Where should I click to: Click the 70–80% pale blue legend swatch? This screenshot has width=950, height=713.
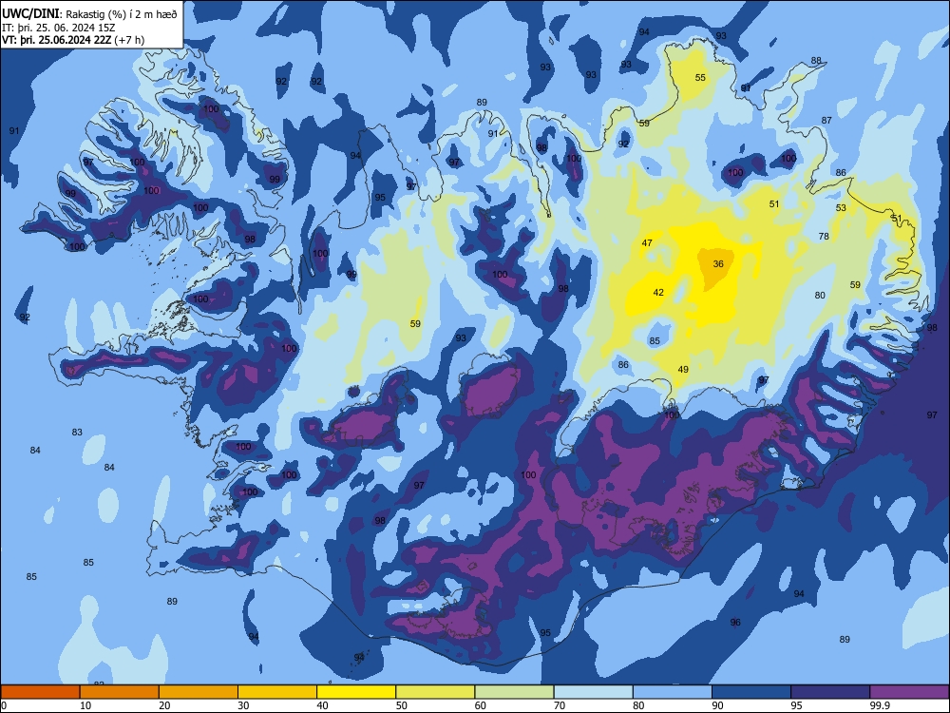coord(593,692)
